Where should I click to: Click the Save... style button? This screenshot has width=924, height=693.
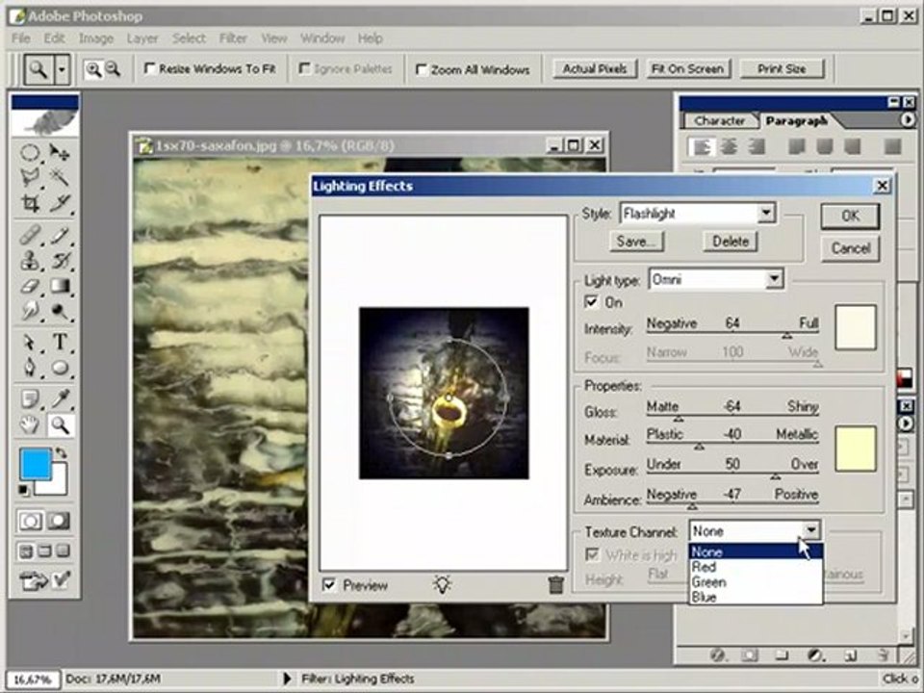(636, 241)
